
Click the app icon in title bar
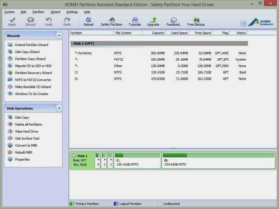[5, 4]
